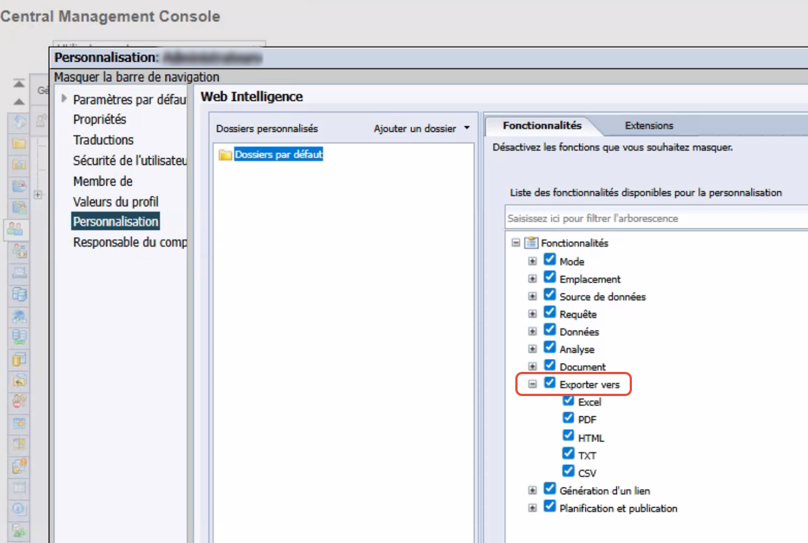Uncheck the Source de données checkbox
808x543 pixels.
coord(550,294)
